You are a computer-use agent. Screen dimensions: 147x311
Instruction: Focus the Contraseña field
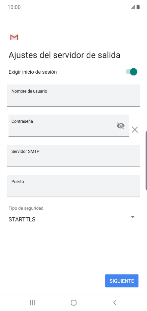(x=69, y=125)
